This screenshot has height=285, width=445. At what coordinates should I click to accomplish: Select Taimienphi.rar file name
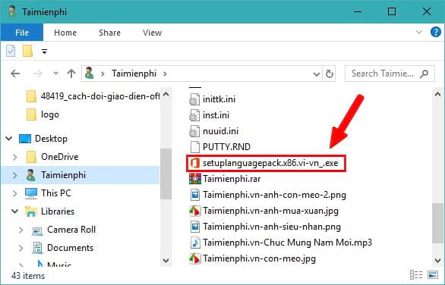232,179
